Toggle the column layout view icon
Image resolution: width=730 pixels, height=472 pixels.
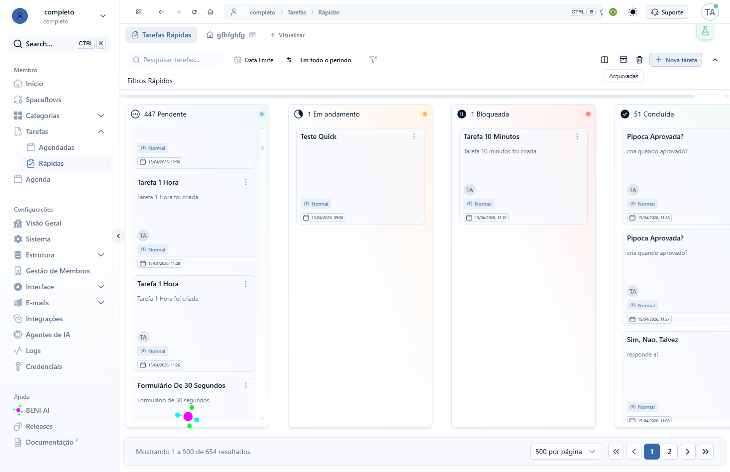[605, 60]
